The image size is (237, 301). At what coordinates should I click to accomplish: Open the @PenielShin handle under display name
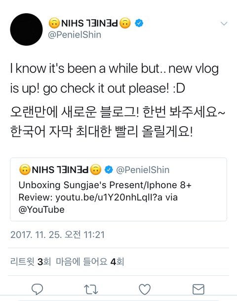tap(75, 35)
